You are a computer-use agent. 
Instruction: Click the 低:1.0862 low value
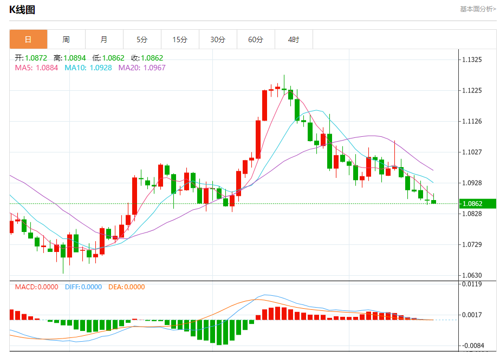coord(108,58)
